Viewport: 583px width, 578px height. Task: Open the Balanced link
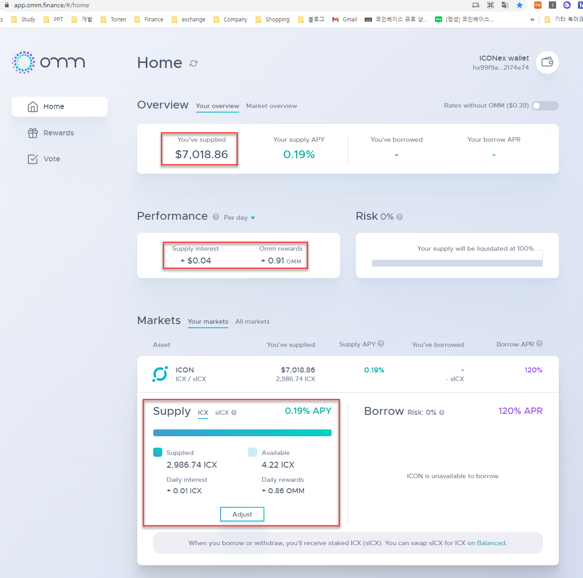(491, 543)
